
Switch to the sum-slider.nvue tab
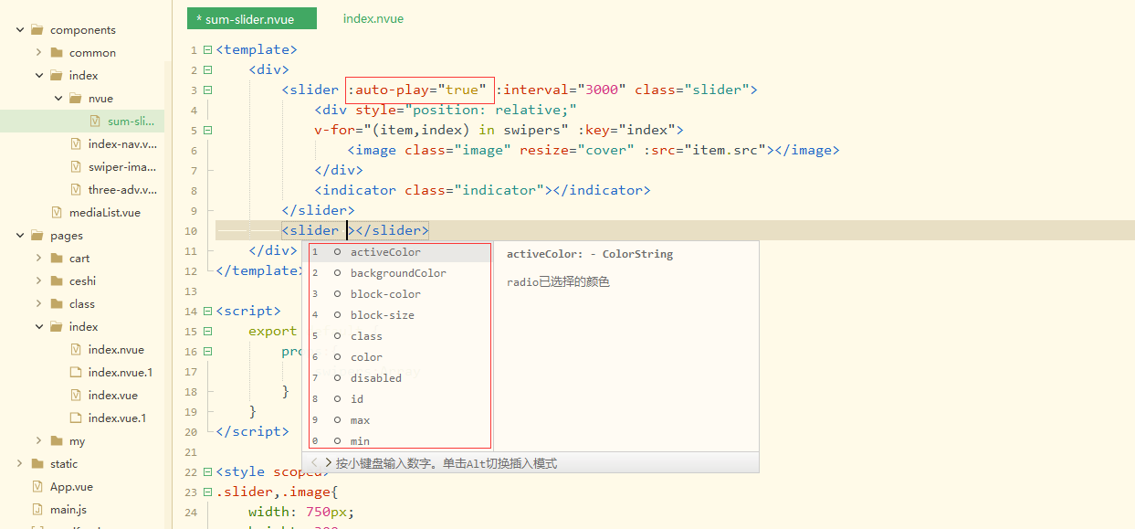(x=251, y=18)
